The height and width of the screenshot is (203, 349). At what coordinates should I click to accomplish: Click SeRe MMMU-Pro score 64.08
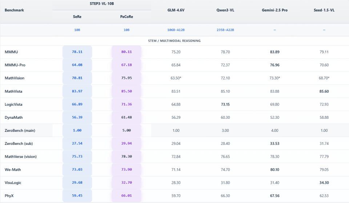tap(77, 65)
